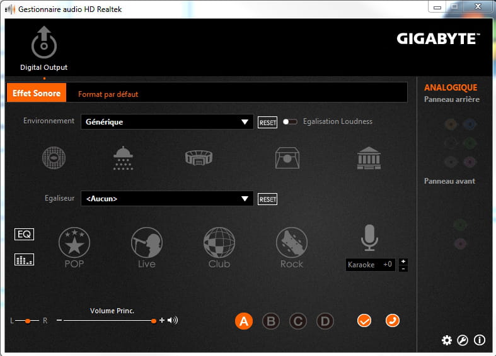Click the orange checkmark default device button
Viewport: 496px width, 356px height.
[364, 321]
